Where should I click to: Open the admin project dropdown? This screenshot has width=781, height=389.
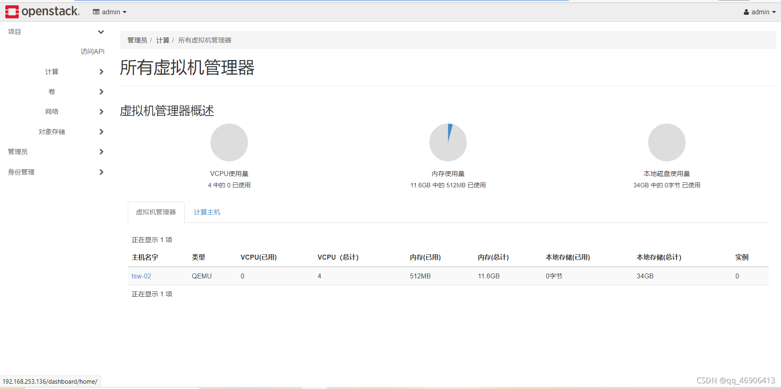109,12
